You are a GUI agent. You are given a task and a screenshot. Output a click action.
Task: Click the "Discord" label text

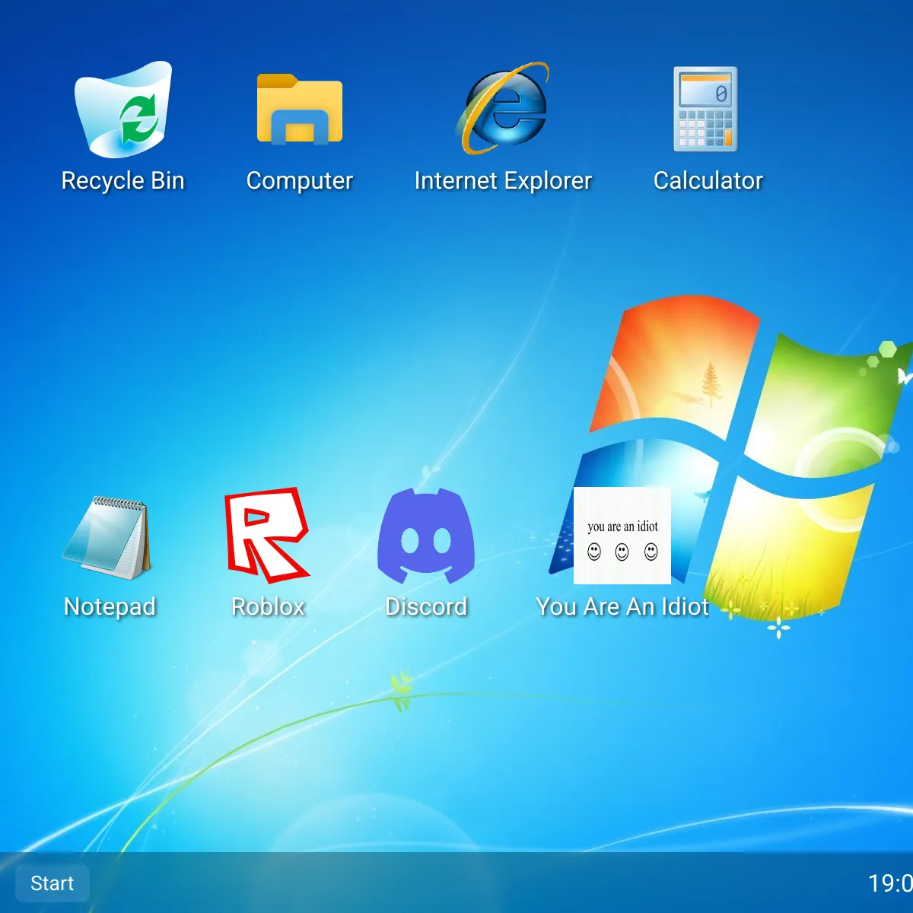426,606
